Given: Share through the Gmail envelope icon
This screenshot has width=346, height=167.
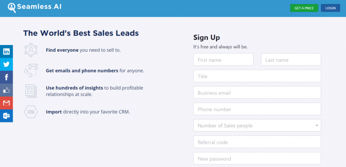Looking at the screenshot, I should tap(6, 103).
